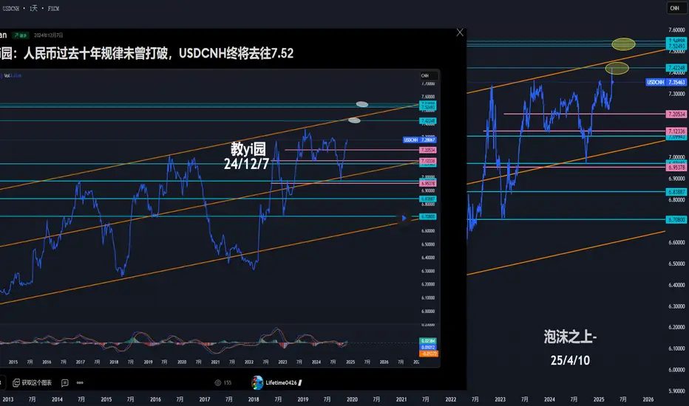Screen dimensions: 689x406
Task: Click the USDCNH symbol label in header
Action: tap(11, 8)
